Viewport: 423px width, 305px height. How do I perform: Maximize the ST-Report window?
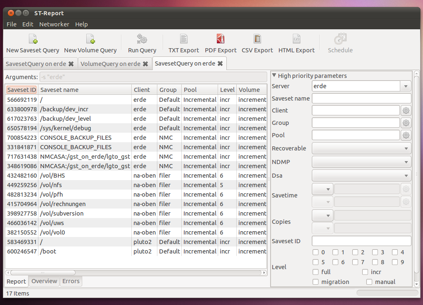click(26, 13)
